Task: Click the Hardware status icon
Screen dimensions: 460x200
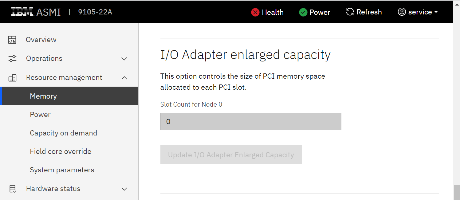Action: point(12,189)
